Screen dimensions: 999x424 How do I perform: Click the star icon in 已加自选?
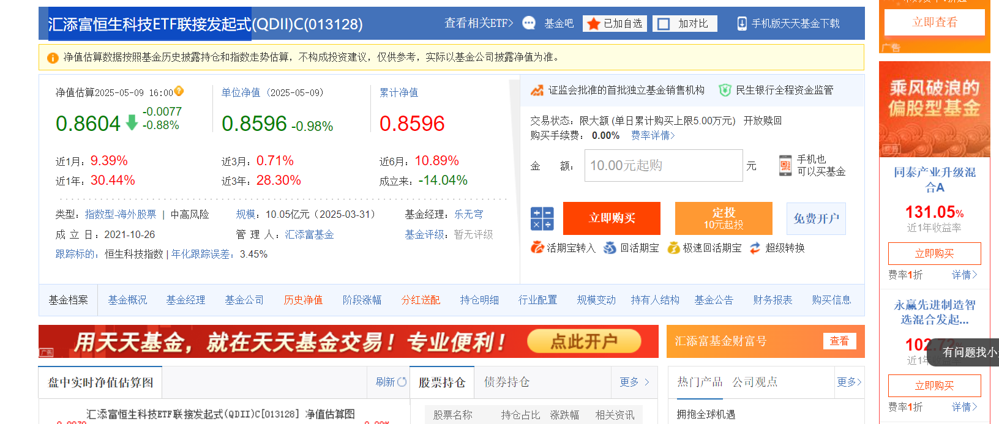pyautogui.click(x=593, y=24)
